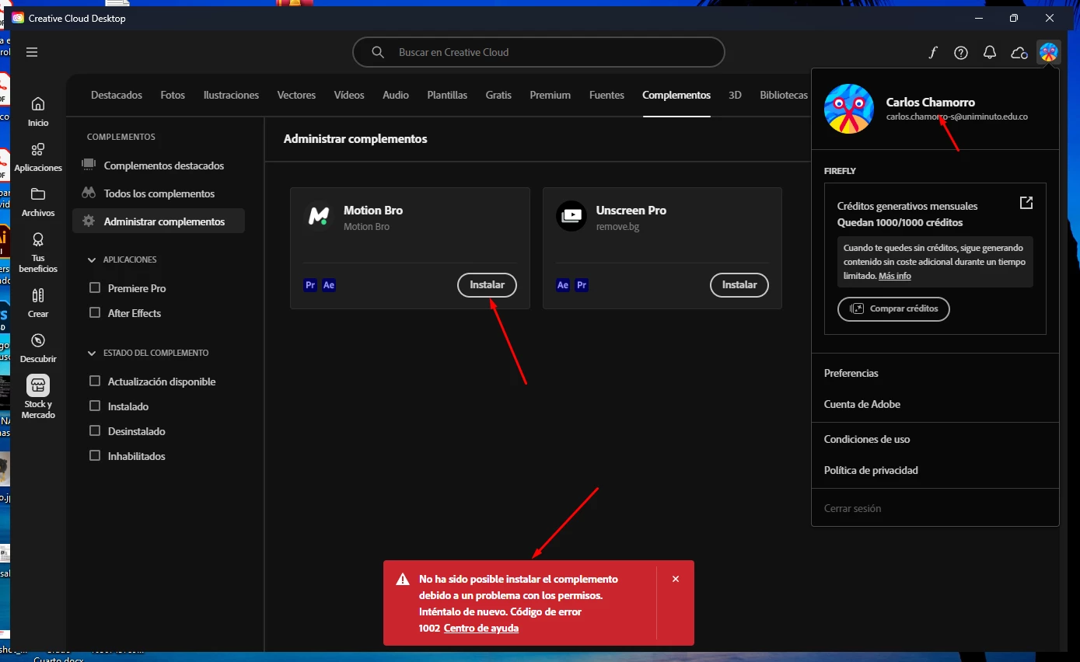The width and height of the screenshot is (1080, 662).
Task: Click the profile avatar in top bar
Action: point(1049,53)
